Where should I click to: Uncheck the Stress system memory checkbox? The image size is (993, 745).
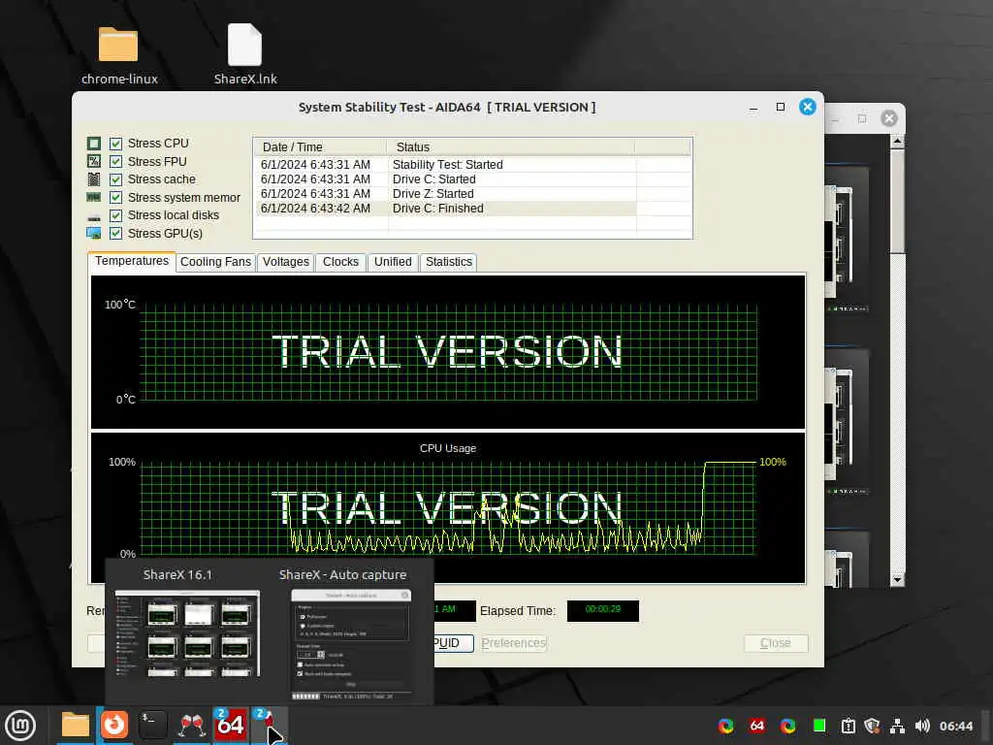pos(116,198)
